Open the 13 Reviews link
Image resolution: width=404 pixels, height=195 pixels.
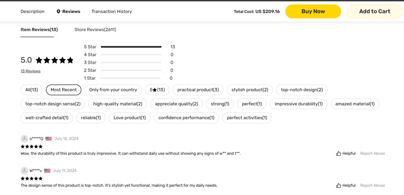point(31,71)
